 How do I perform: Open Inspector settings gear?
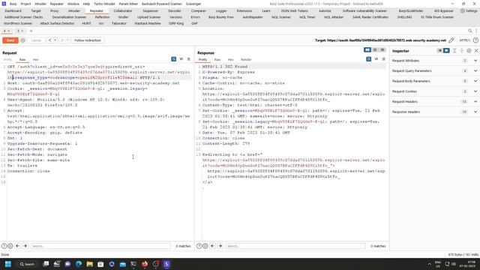(x=469, y=51)
